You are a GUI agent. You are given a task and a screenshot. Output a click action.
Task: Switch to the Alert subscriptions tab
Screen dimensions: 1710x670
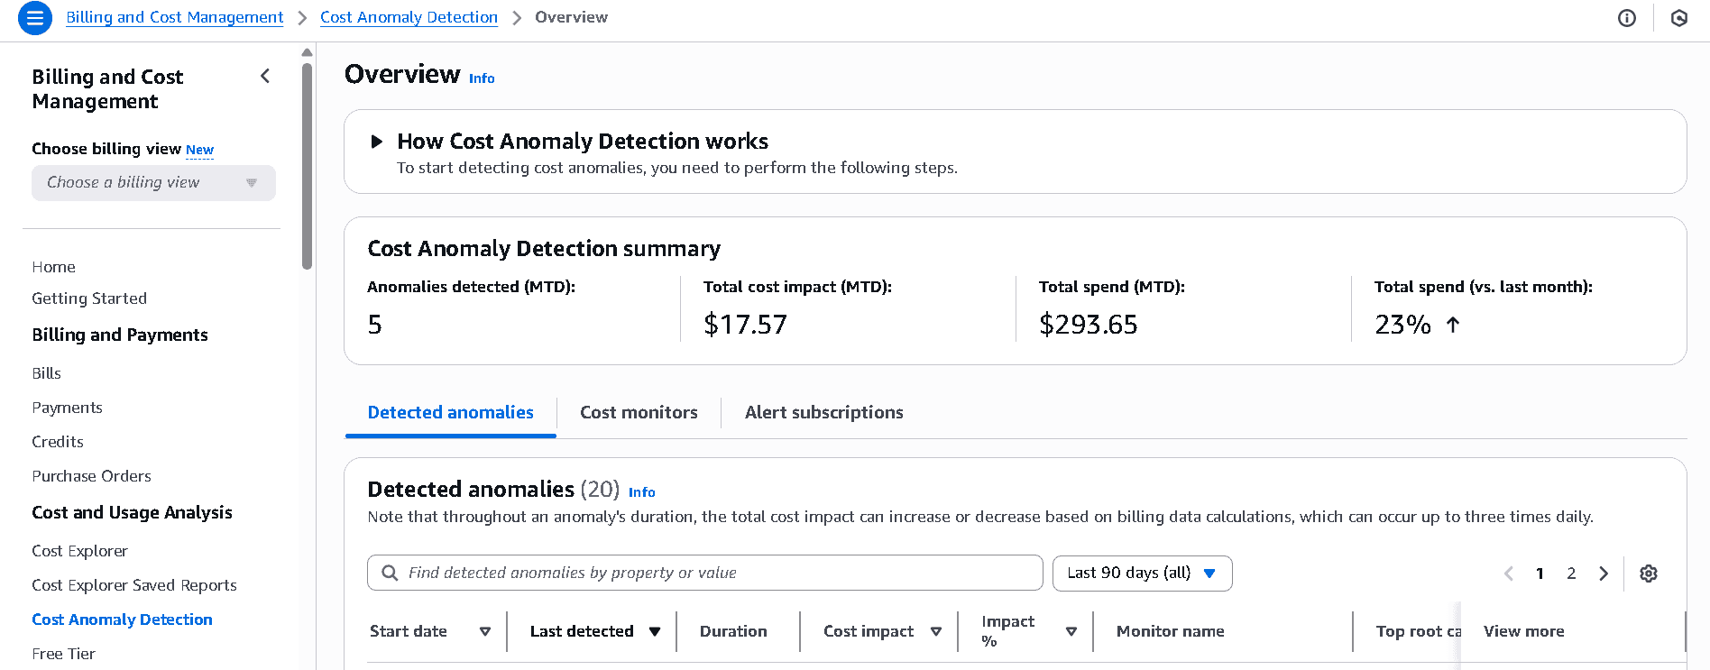pos(823,412)
